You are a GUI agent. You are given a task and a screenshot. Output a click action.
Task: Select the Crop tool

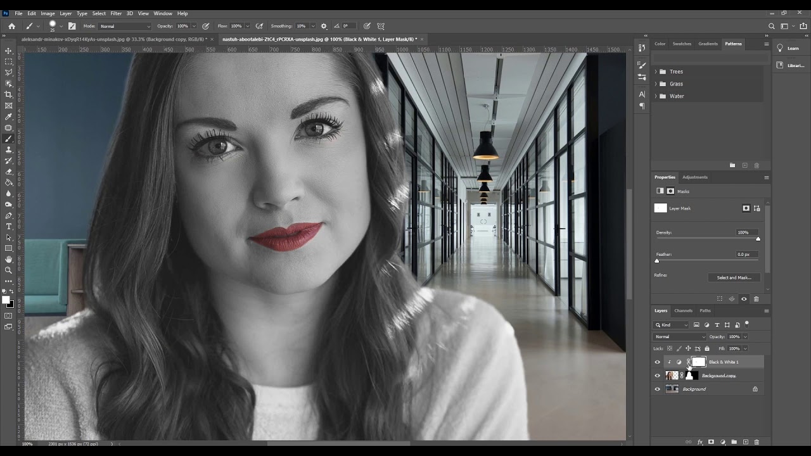click(8, 94)
